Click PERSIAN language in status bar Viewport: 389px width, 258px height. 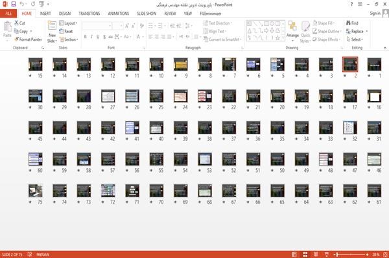click(43, 254)
